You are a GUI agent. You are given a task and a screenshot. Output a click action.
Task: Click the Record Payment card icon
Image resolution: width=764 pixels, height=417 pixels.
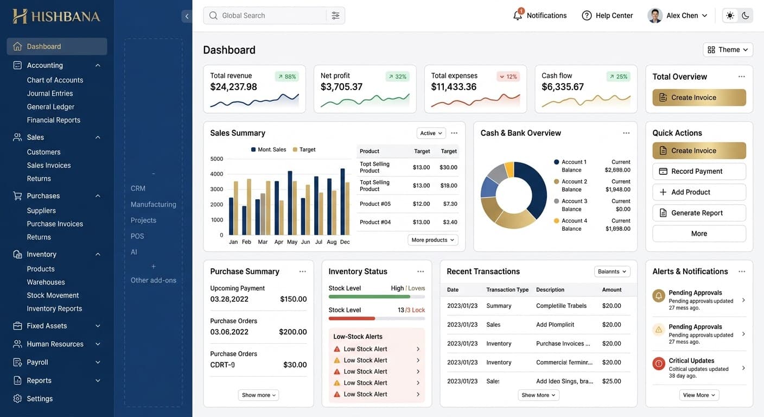663,172
